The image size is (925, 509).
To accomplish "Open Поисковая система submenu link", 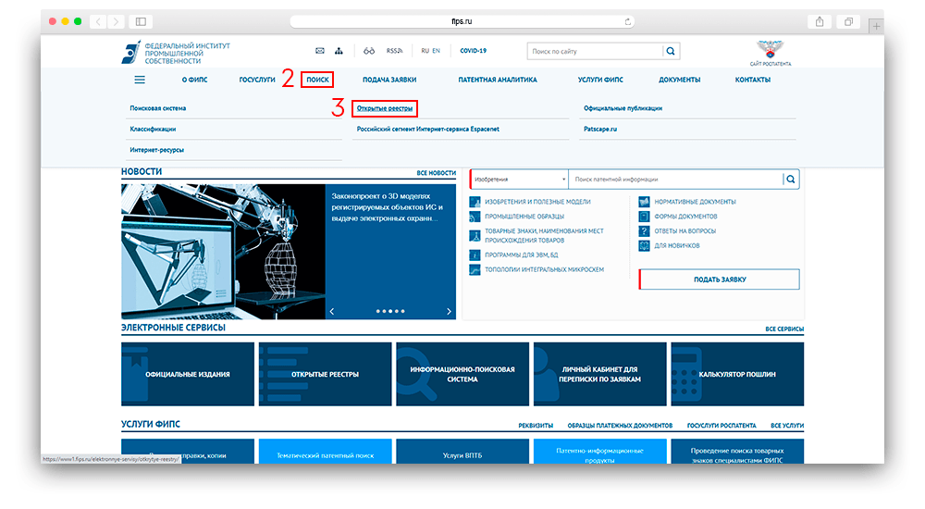I will (157, 108).
